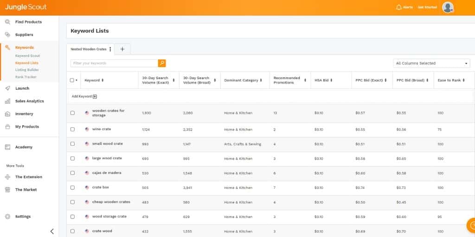Toggle the select-all checkbox in table header
This screenshot has width=475, height=237.
click(x=72, y=80)
